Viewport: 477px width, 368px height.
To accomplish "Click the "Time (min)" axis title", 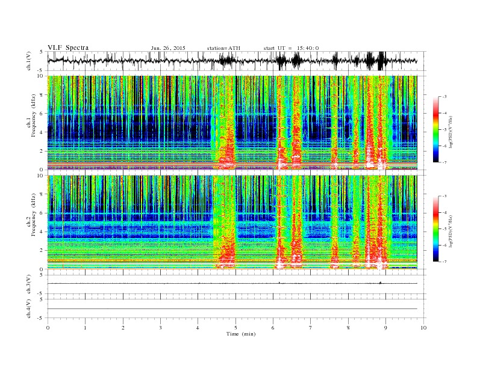I will pos(241,334).
